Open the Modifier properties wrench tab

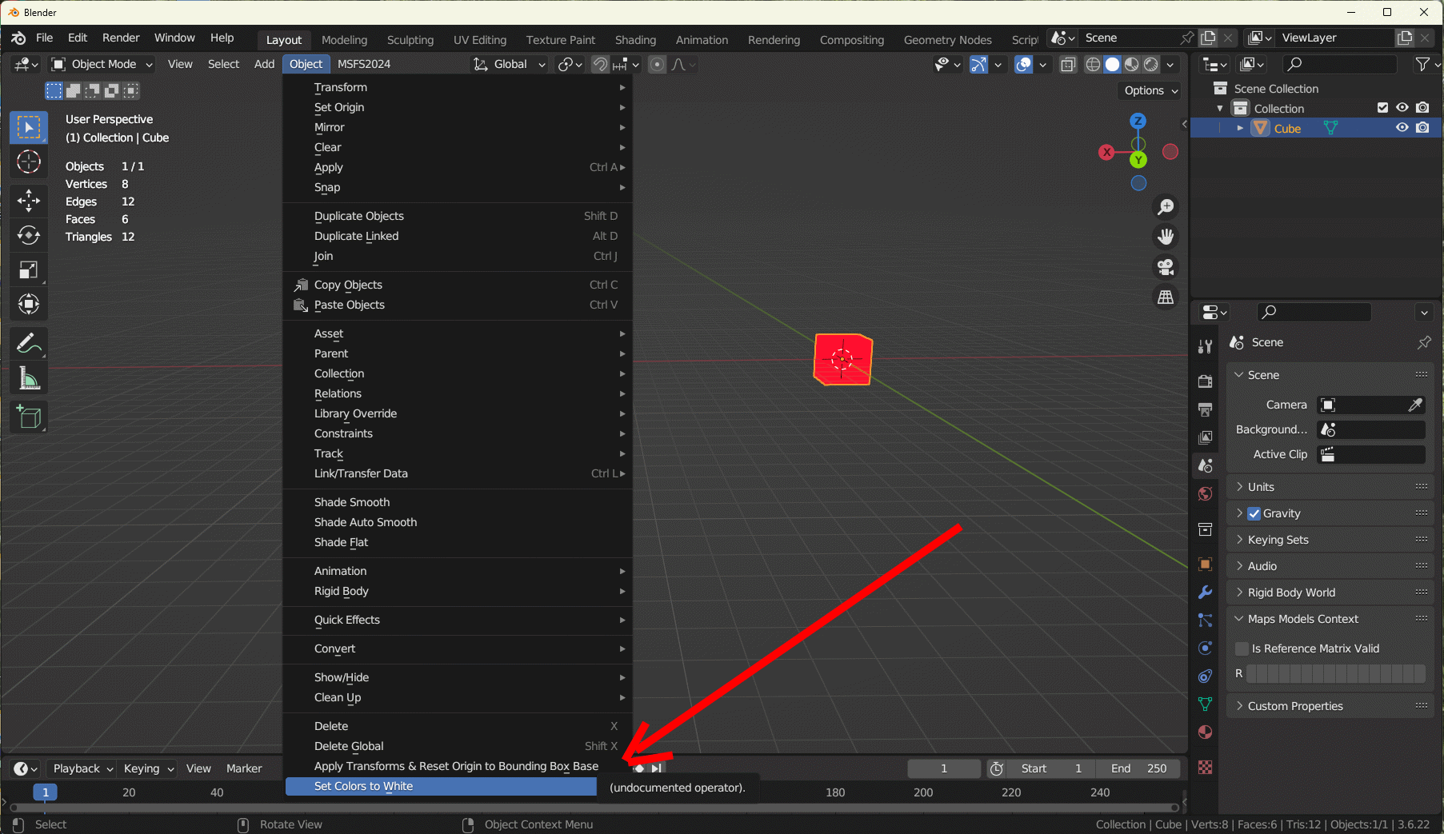(1205, 593)
